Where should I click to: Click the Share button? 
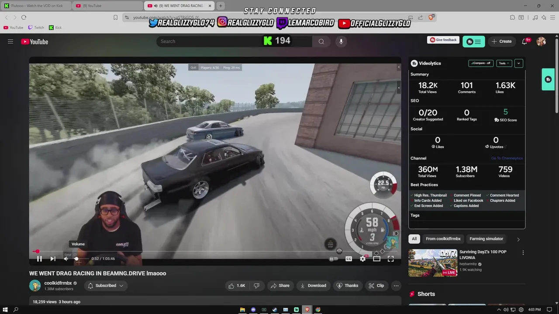coord(280,286)
